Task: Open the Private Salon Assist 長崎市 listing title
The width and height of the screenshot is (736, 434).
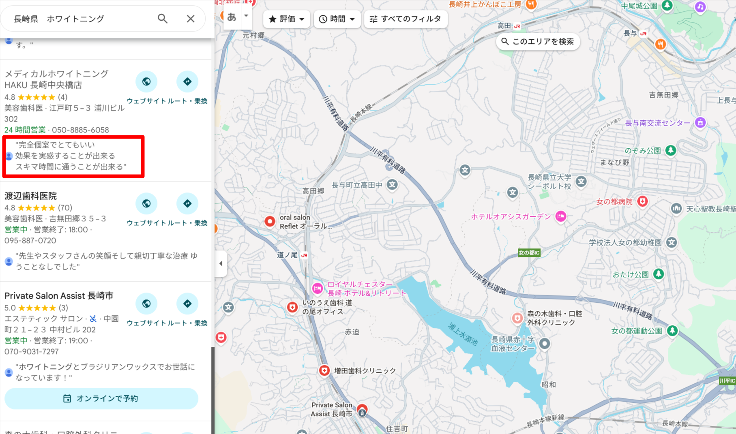Action: coord(59,296)
